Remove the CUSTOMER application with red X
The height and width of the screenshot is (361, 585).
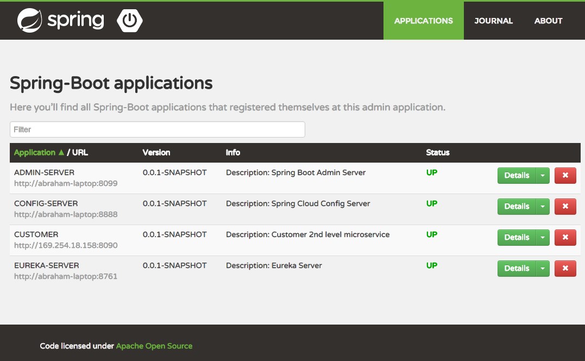[x=565, y=238]
